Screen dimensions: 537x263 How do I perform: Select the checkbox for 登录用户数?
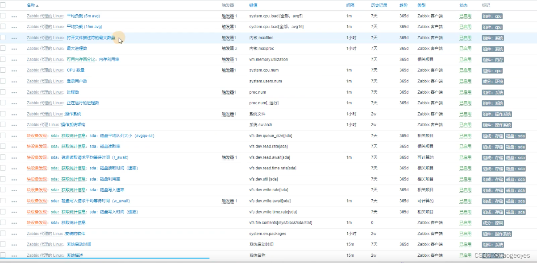3,81
